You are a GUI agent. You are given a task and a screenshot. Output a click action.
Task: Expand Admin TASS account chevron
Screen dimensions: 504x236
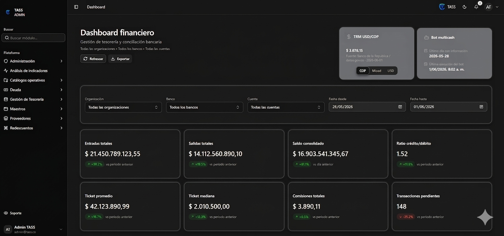61,229
